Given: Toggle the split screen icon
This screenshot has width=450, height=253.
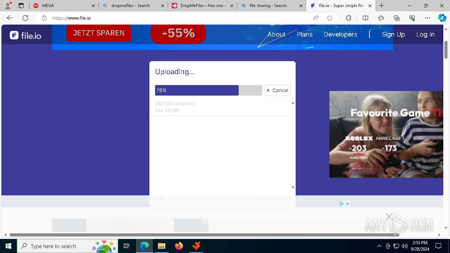Looking at the screenshot, I should point(365,18).
